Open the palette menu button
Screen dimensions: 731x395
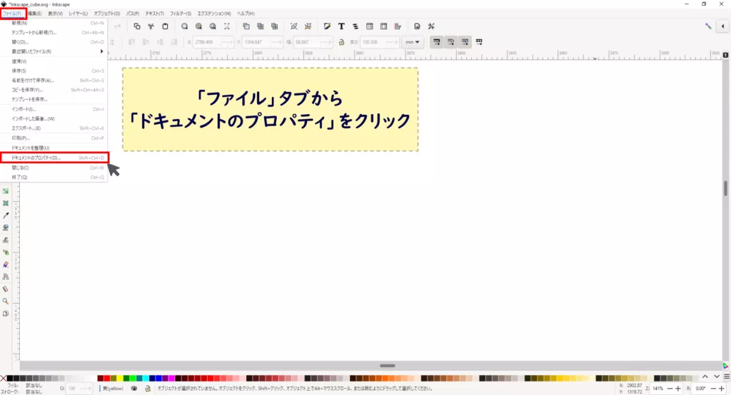click(x=726, y=376)
